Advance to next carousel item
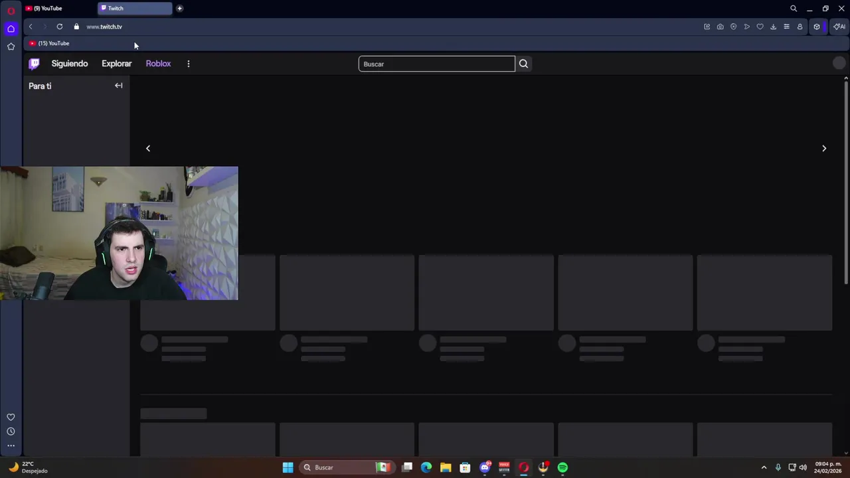Screen dimensions: 850x478 tap(824, 149)
